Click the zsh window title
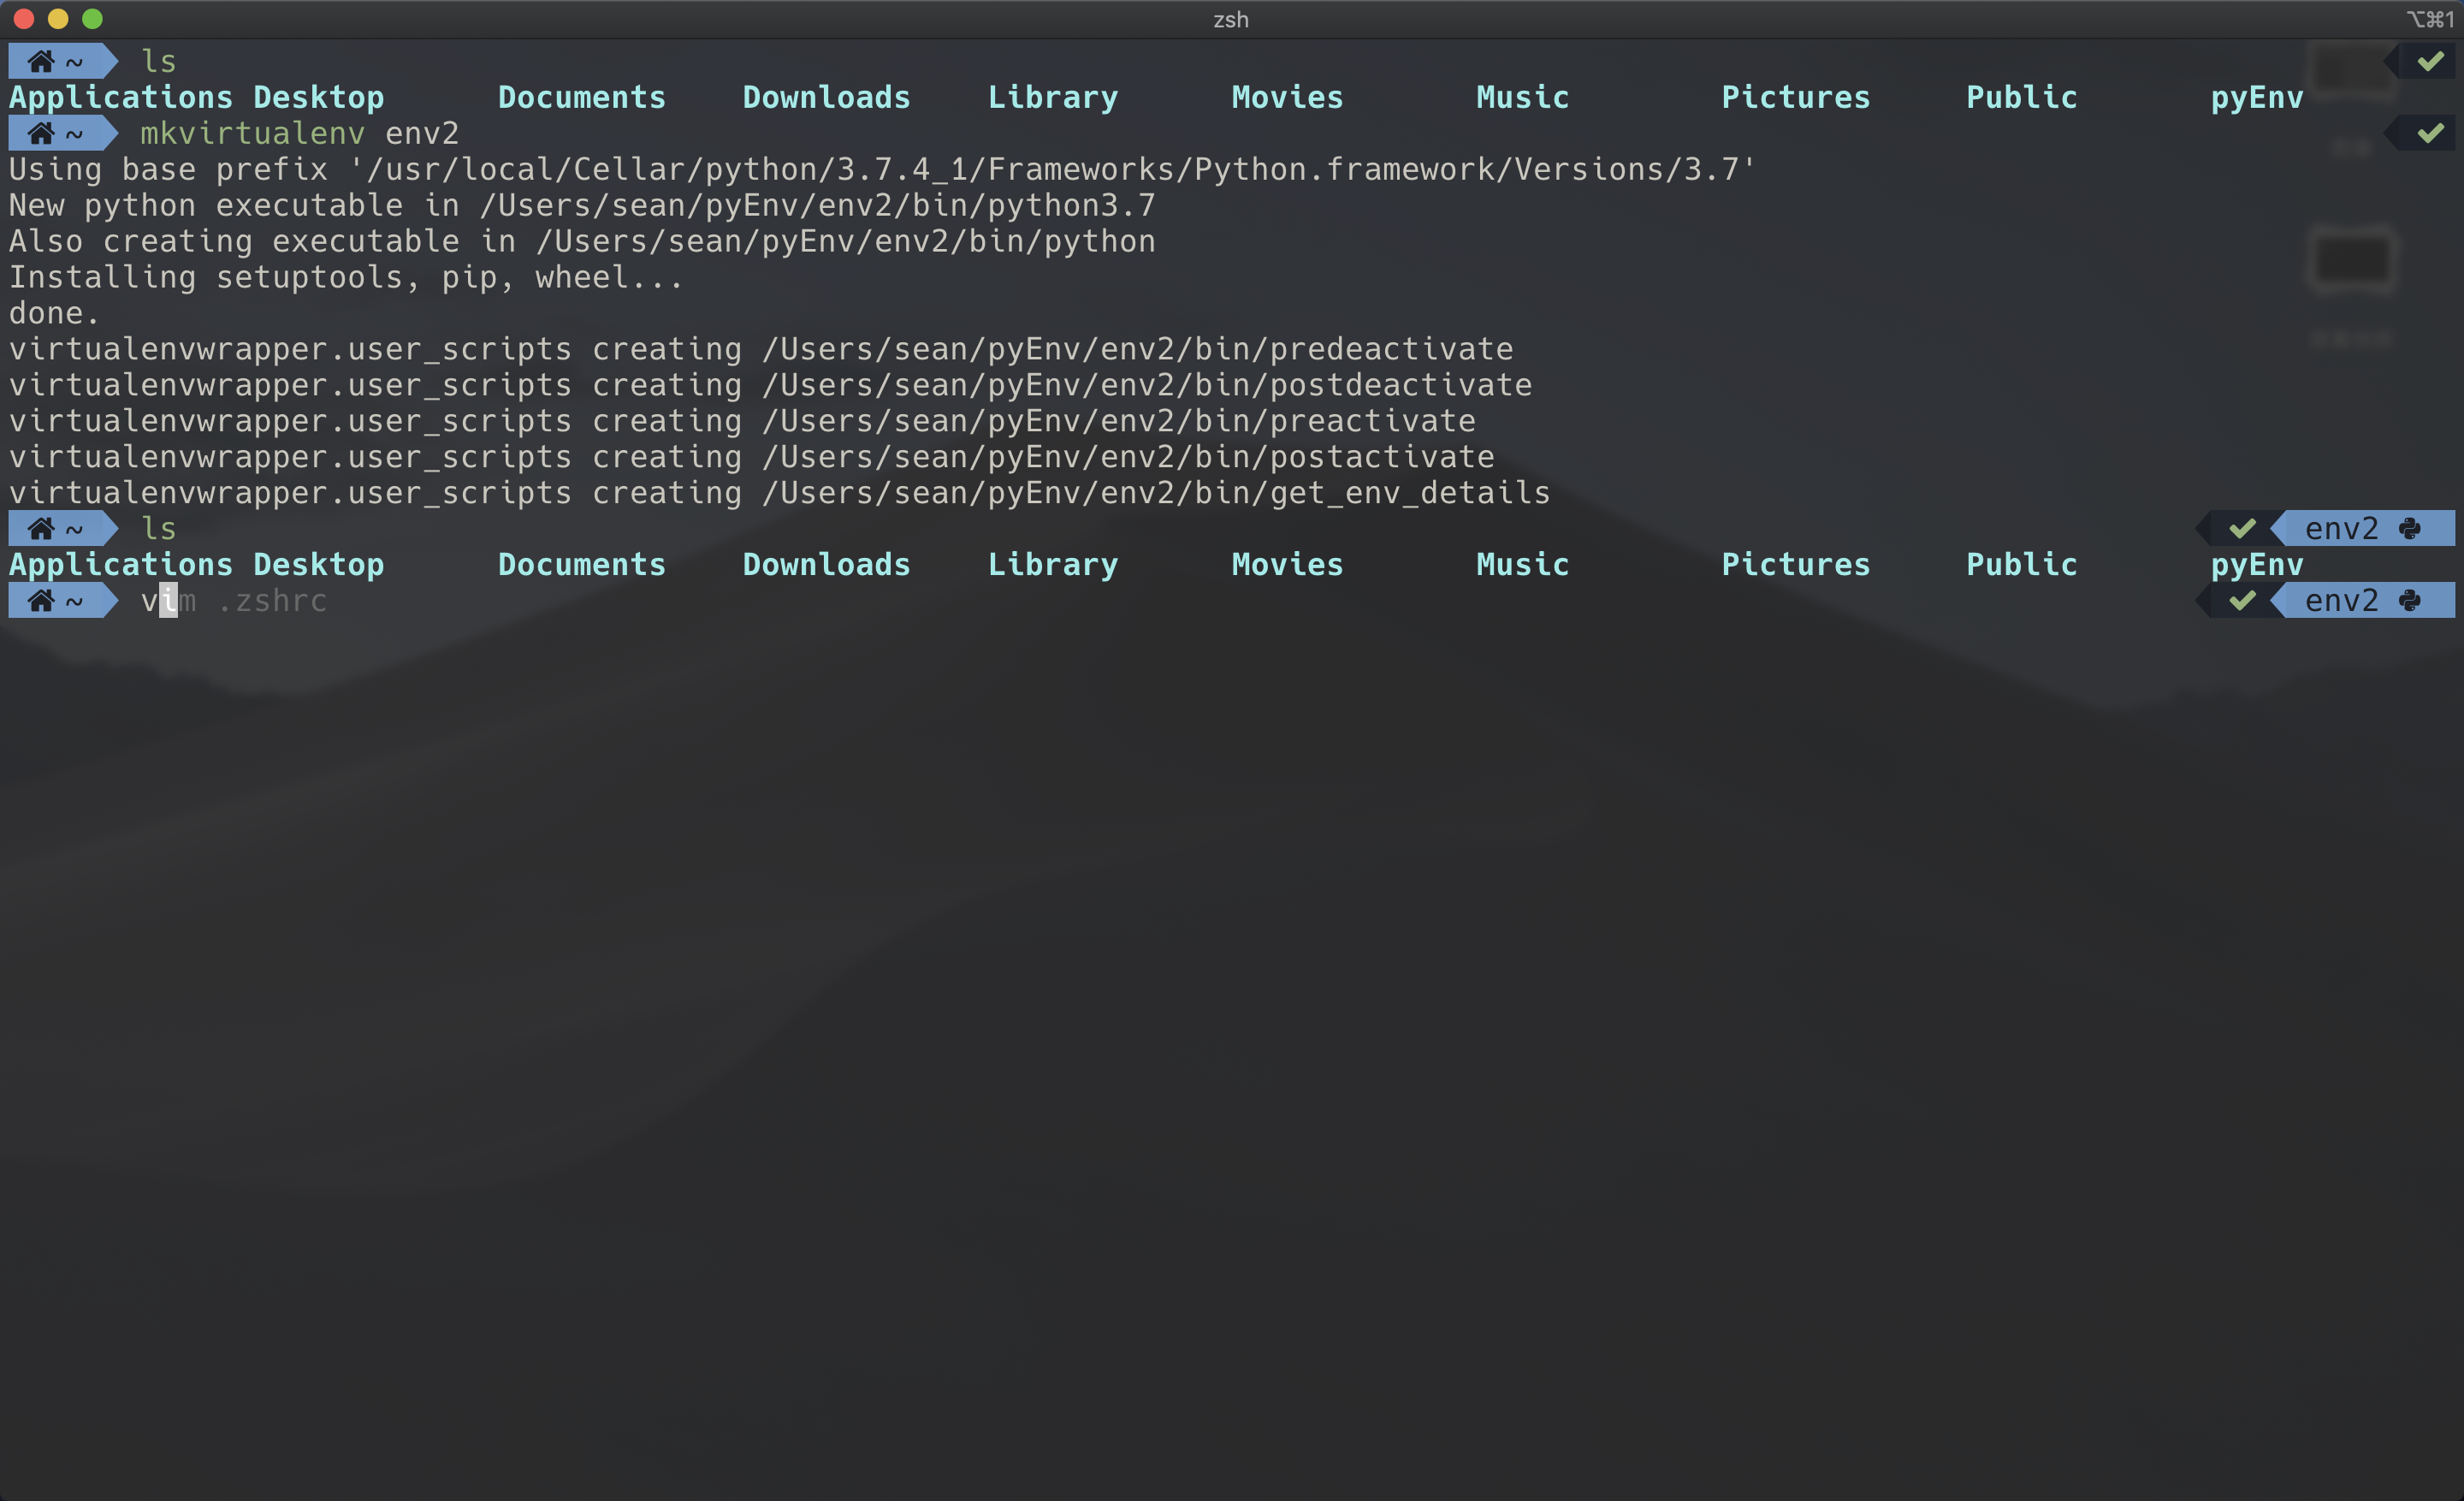Screen dimensions: 2464x1501 point(1231,19)
